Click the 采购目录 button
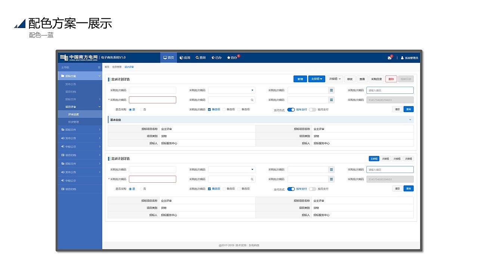 (x=376, y=79)
